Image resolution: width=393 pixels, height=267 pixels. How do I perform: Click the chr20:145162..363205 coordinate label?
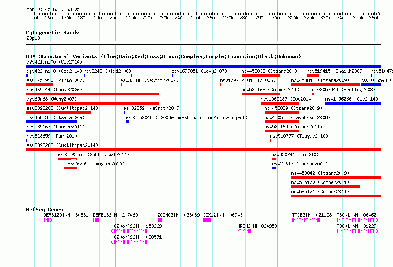pyautogui.click(x=53, y=9)
